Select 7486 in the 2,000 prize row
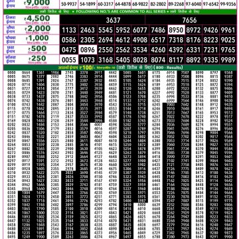 click(x=158, y=30)
